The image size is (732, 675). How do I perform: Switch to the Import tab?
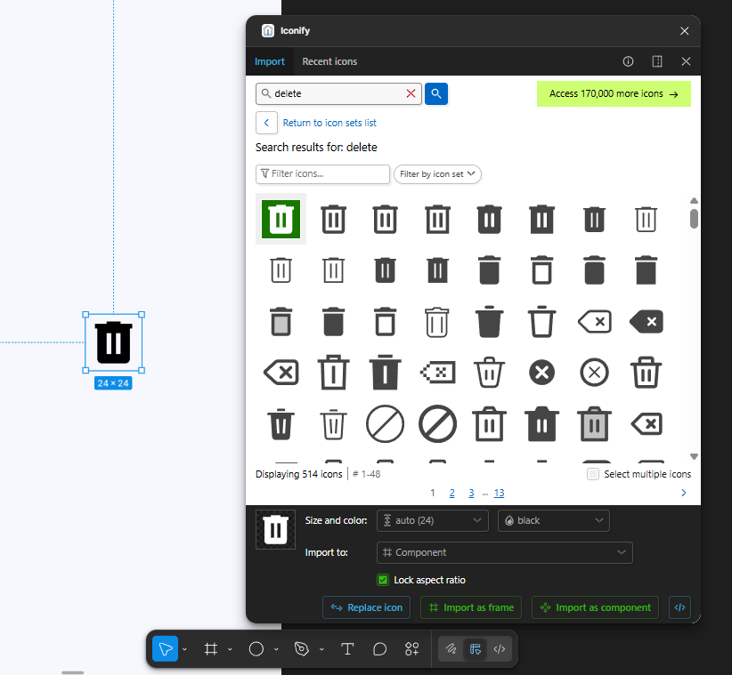[x=269, y=61]
